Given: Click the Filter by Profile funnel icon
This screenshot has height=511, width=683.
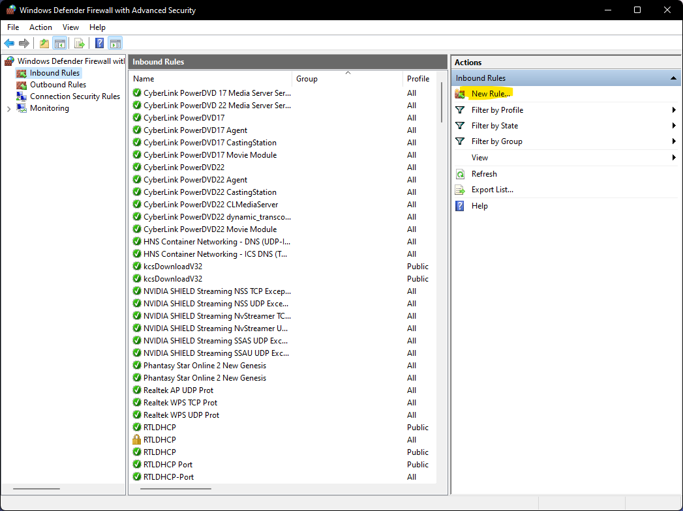Looking at the screenshot, I should click(x=460, y=110).
